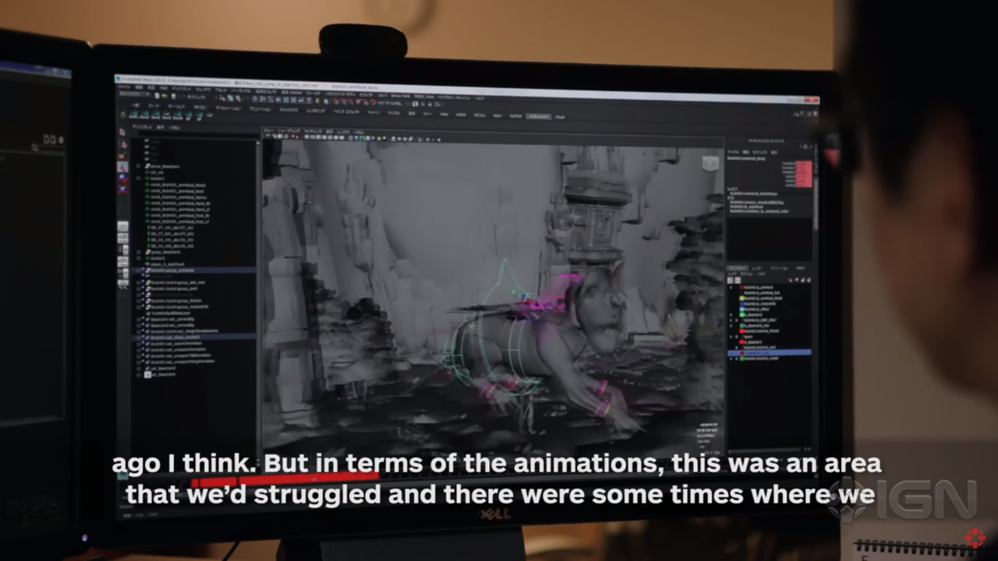Open the Modify menu in Maya

click(x=153, y=87)
